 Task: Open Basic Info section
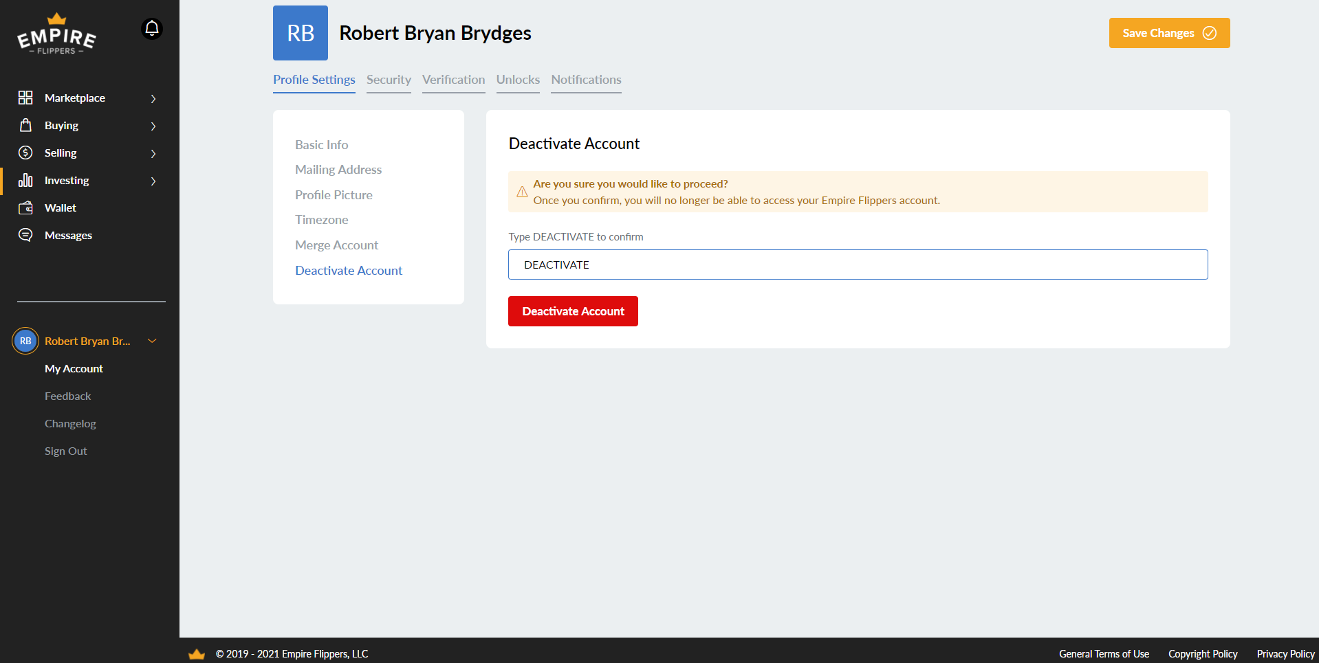322,144
